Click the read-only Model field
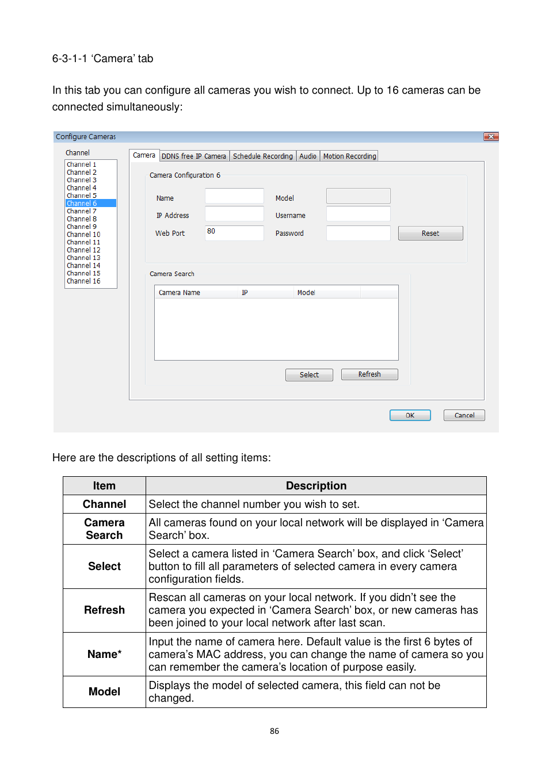Screen dimensions: 549x777 click(359, 196)
